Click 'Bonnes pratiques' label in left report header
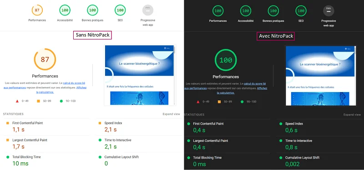This screenshot has height=170, width=364. point(92,20)
